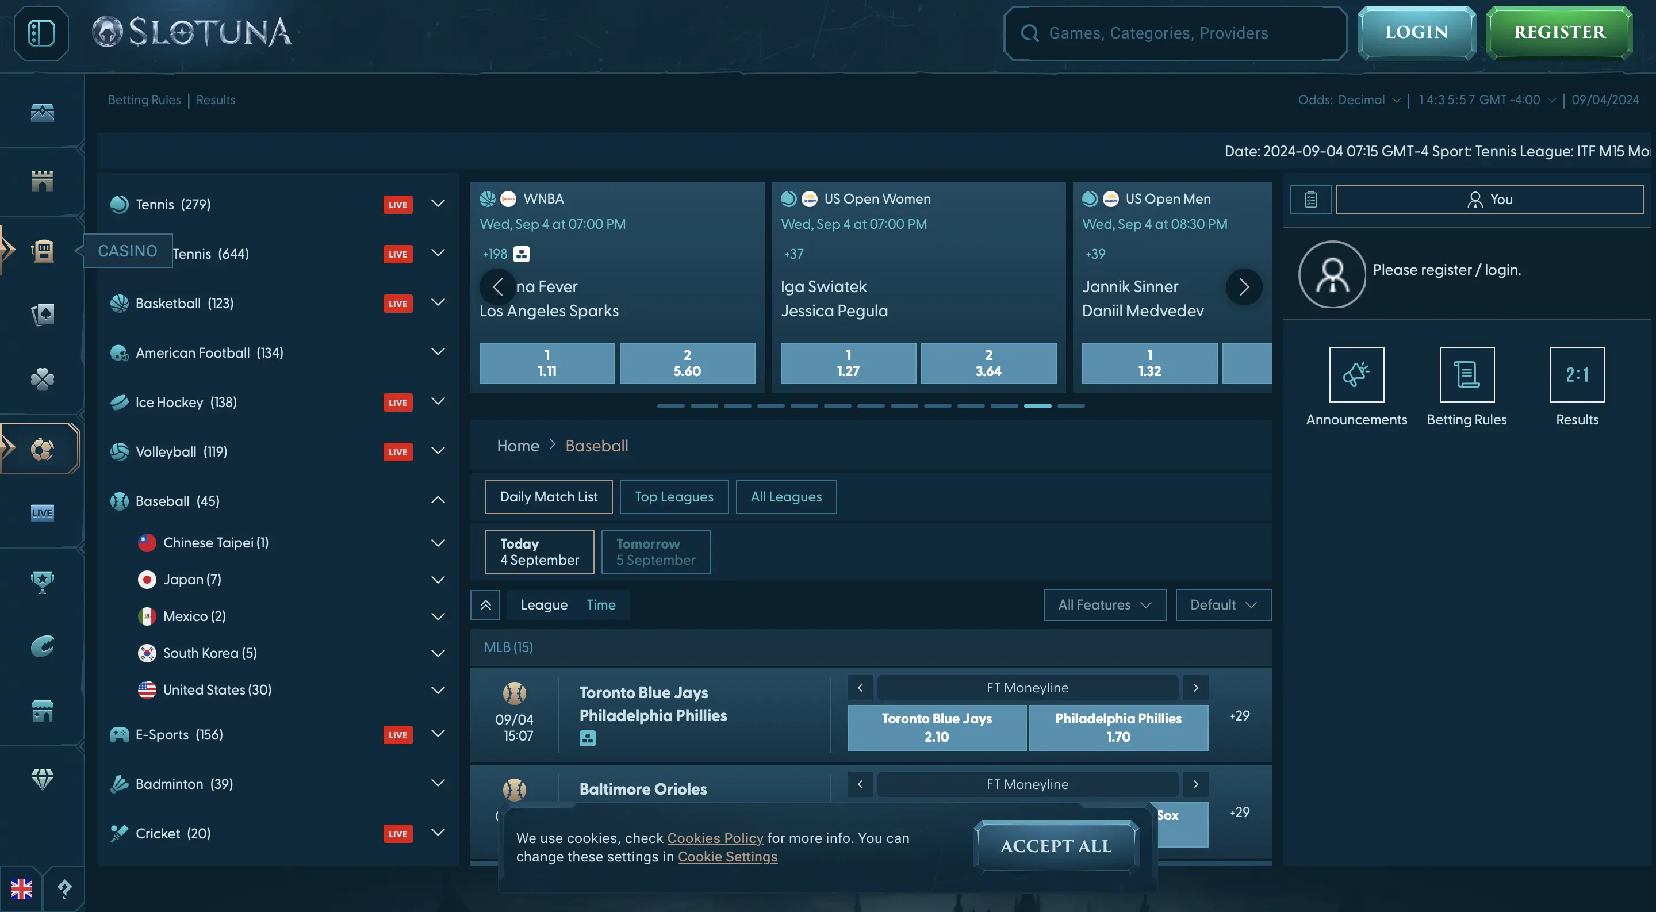Screen dimensions: 1656x912
Task: Expand Ice Hockey (138) category
Action: (438, 402)
